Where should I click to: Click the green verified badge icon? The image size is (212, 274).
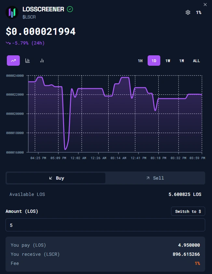[70, 9]
